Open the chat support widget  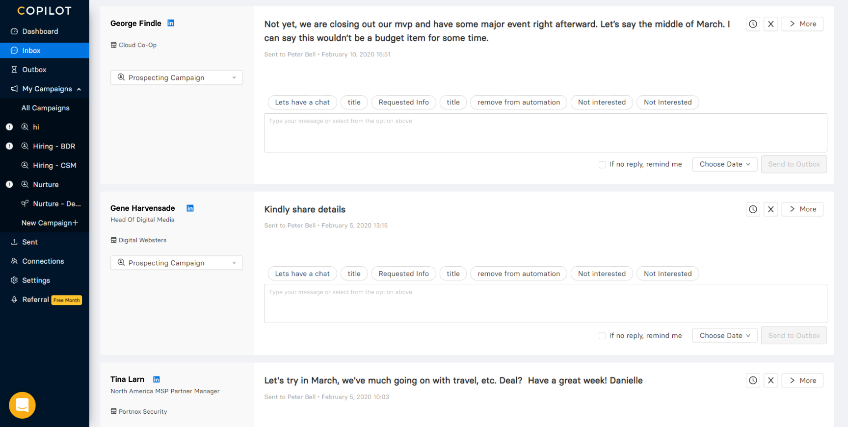[22, 405]
